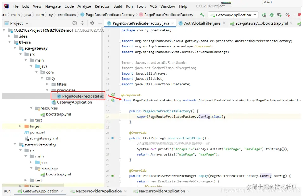Open the File menu
Image resolution: width=303 pixels, height=196 pixels.
click(15, 6)
